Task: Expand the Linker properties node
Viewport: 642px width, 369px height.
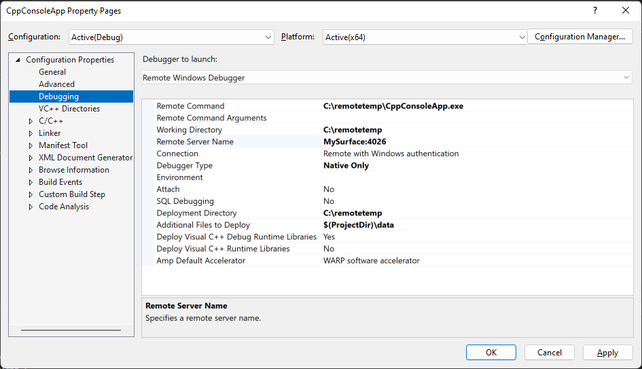Action: [31, 133]
